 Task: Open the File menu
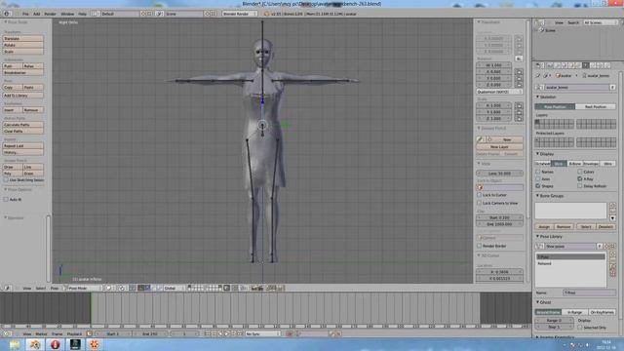click(x=25, y=14)
